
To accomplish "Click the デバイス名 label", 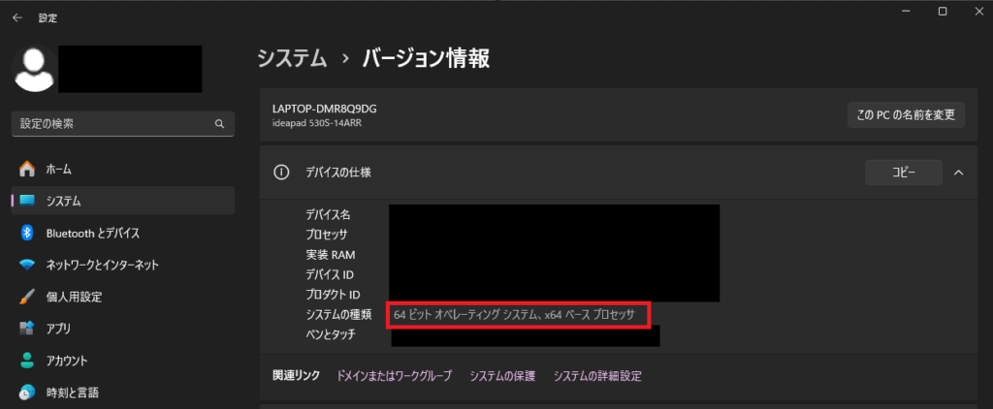I will (328, 215).
